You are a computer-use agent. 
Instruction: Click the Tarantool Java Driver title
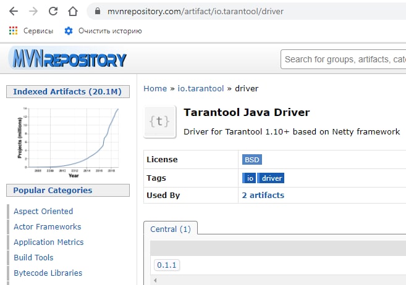pyautogui.click(x=247, y=112)
